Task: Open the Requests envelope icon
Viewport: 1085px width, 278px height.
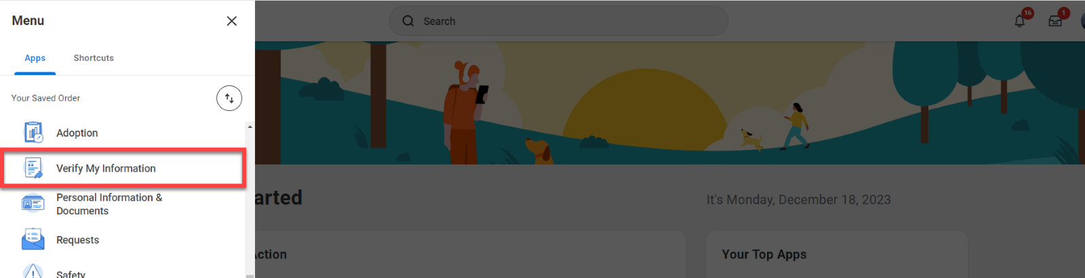Action: click(x=33, y=239)
